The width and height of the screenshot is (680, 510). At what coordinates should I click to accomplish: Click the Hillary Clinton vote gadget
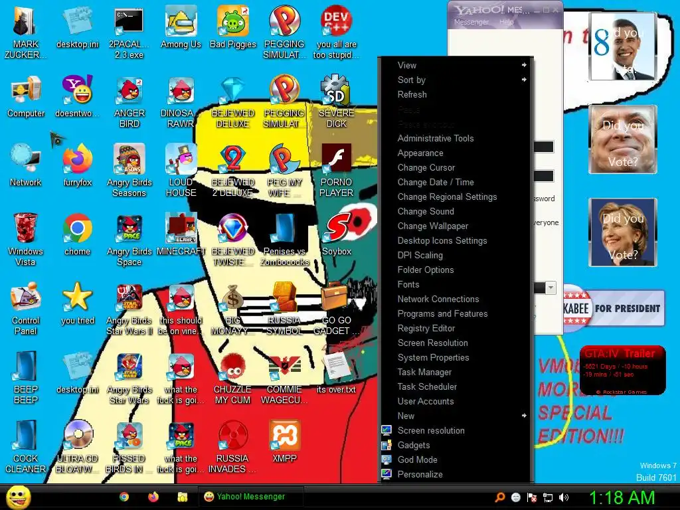pos(623,232)
